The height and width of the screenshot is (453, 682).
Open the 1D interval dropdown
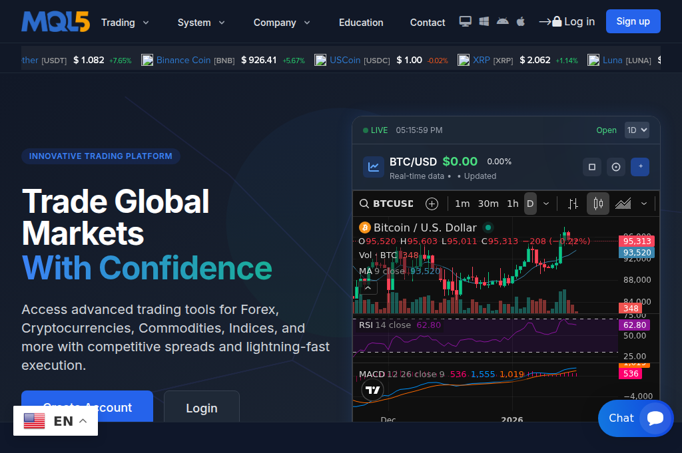coord(637,130)
